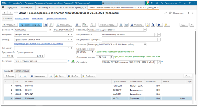
Task: Open calendar for document date
Action: pos(72,30)
